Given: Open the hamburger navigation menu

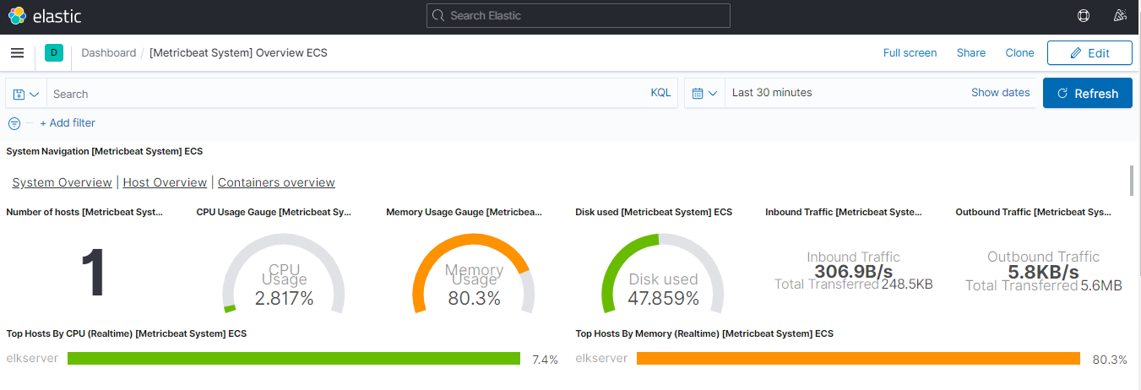Looking at the screenshot, I should coord(17,53).
